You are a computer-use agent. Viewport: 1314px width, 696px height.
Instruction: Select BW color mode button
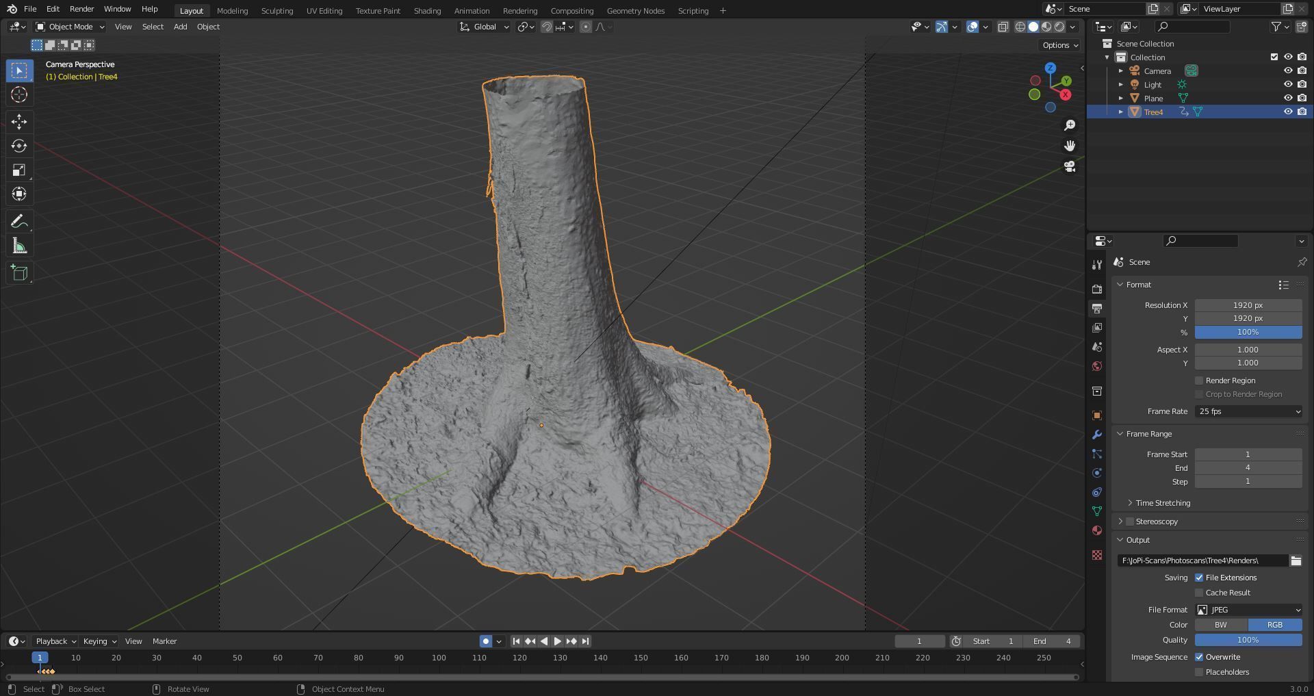coord(1221,625)
